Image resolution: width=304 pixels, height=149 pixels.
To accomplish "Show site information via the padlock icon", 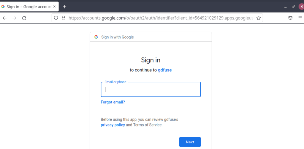I will point(64,18).
